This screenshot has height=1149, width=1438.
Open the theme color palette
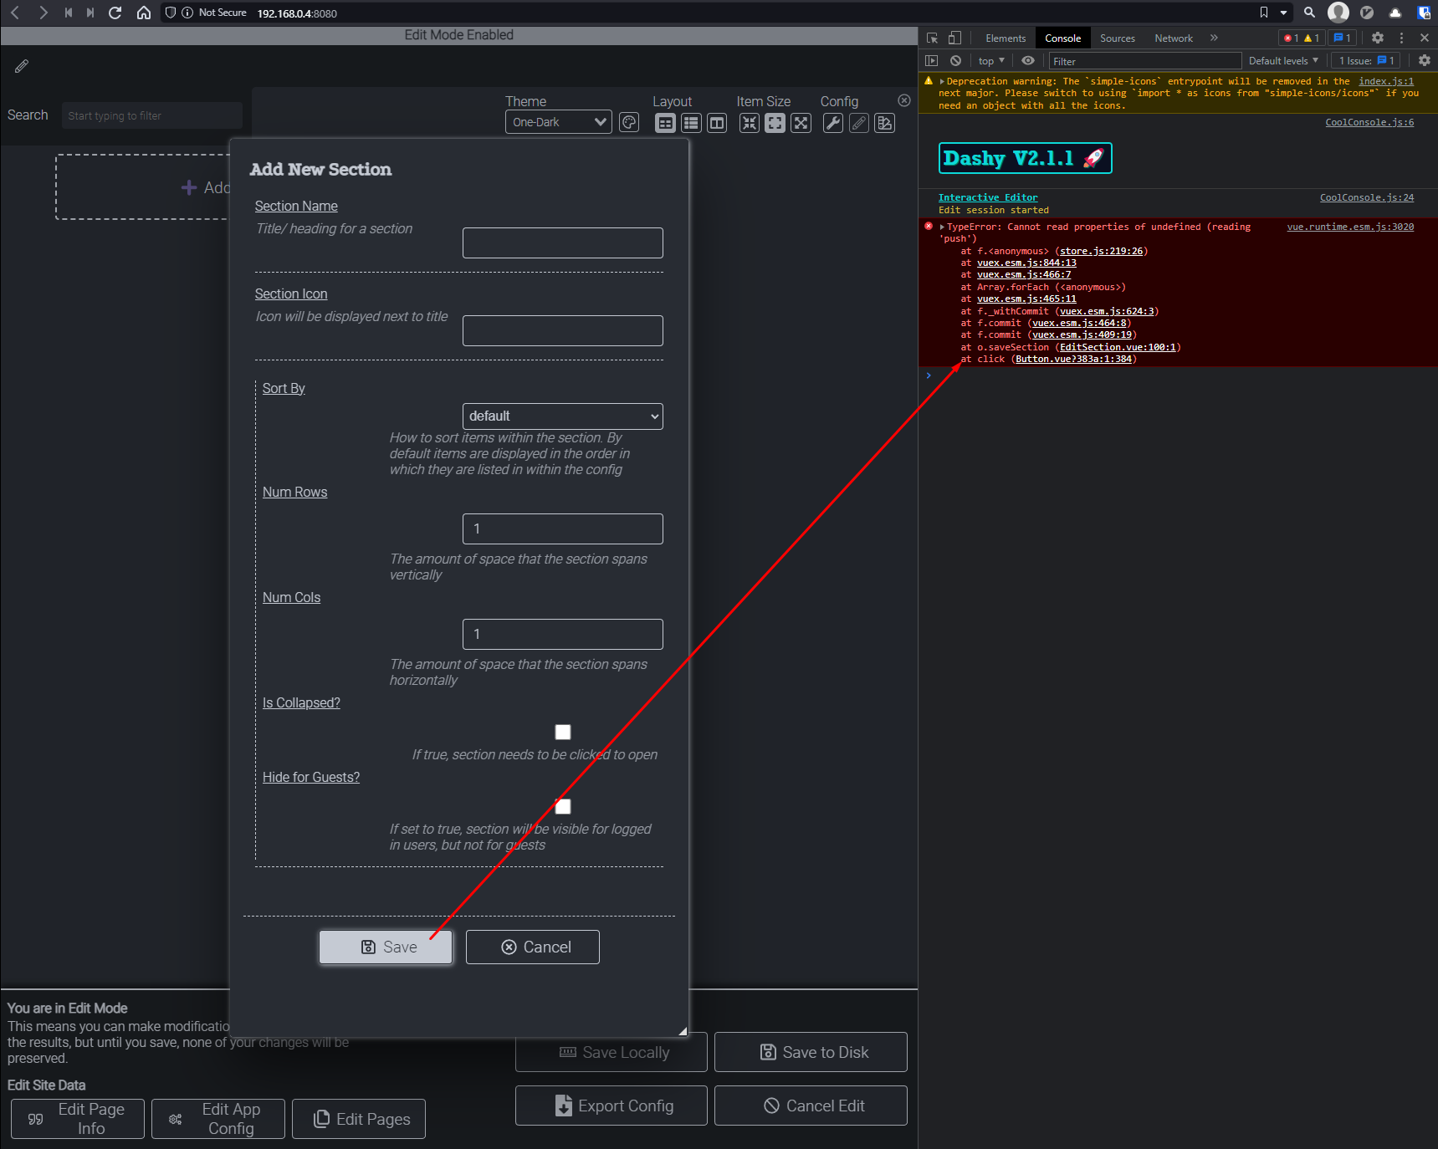tap(628, 121)
